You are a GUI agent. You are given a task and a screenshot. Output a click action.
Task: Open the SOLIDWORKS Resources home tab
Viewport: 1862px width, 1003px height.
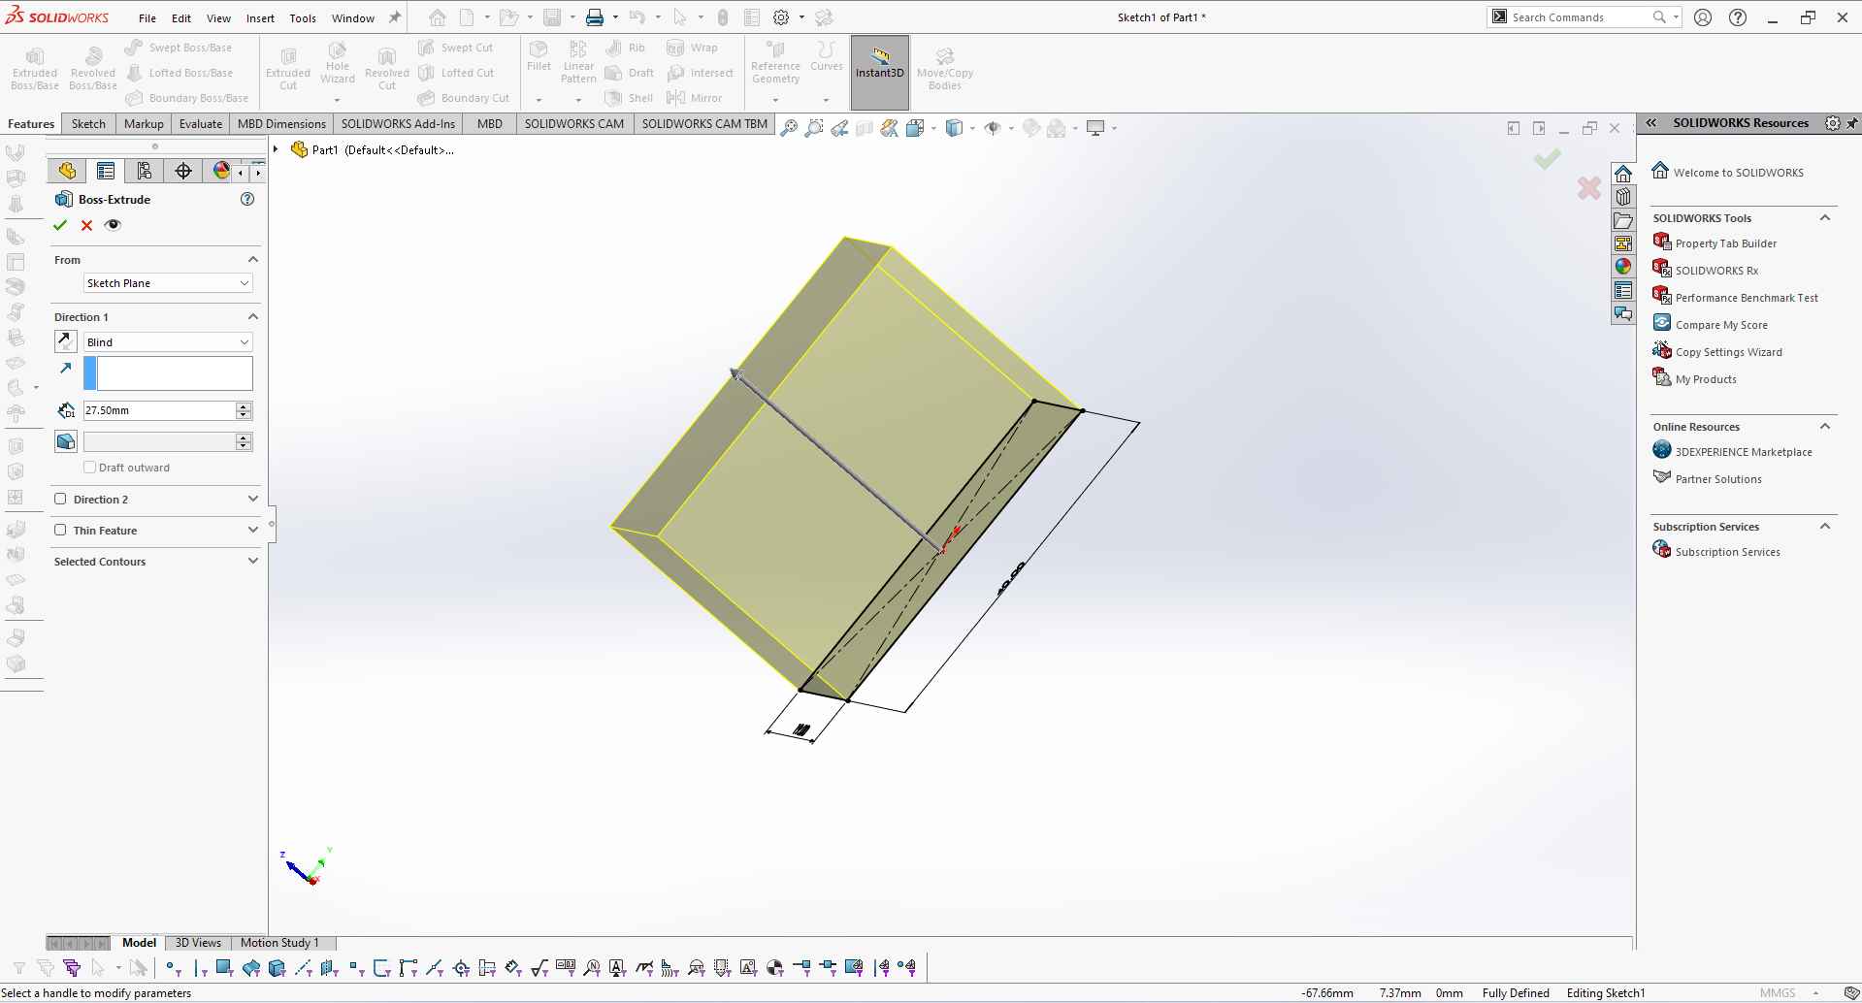[x=1623, y=174]
